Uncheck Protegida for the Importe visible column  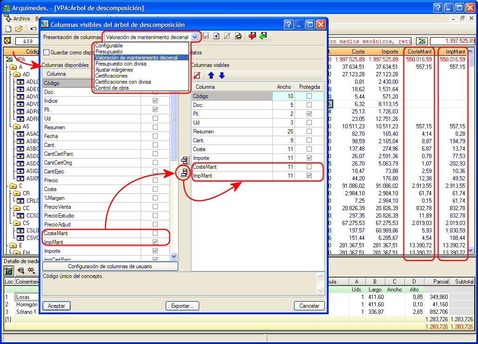tap(309, 158)
